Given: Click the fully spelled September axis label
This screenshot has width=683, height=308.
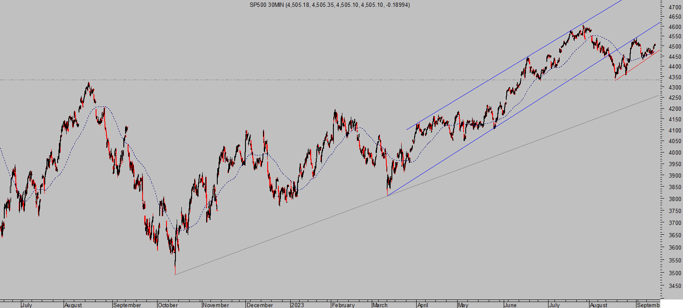Looking at the screenshot, I should pos(127,305).
